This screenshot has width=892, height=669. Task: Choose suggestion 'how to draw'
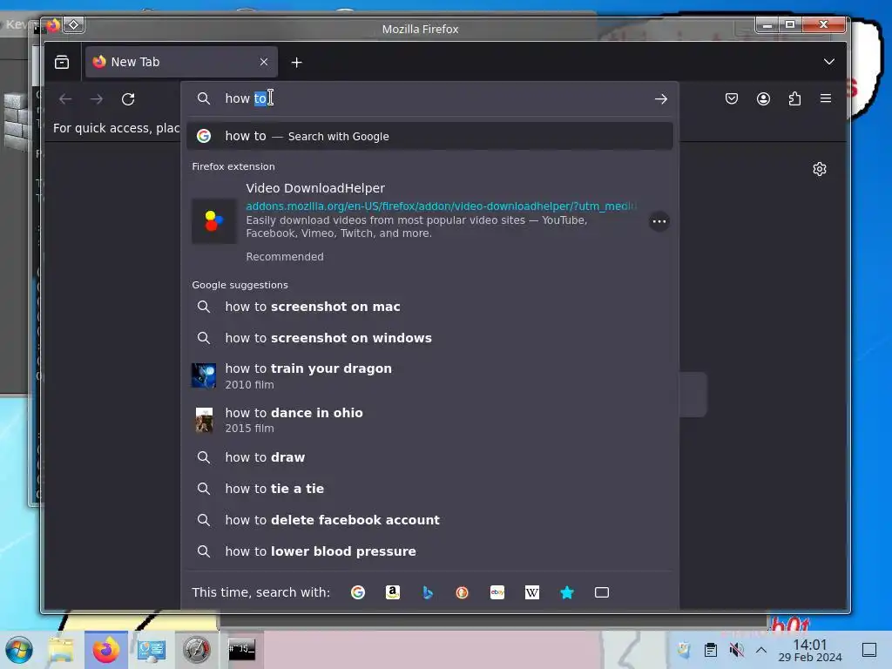click(429, 457)
